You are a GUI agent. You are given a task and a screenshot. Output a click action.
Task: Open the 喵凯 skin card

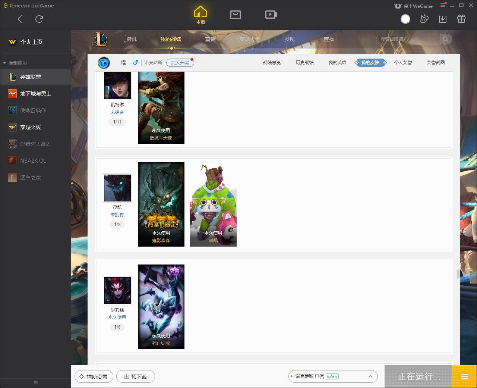pos(213,204)
